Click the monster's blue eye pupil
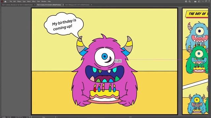Screen dimensions: 211x118 pos(105,56)
